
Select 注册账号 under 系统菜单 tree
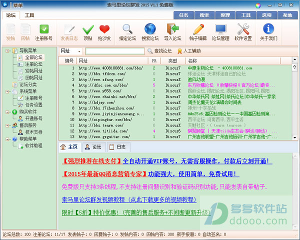(30, 98)
